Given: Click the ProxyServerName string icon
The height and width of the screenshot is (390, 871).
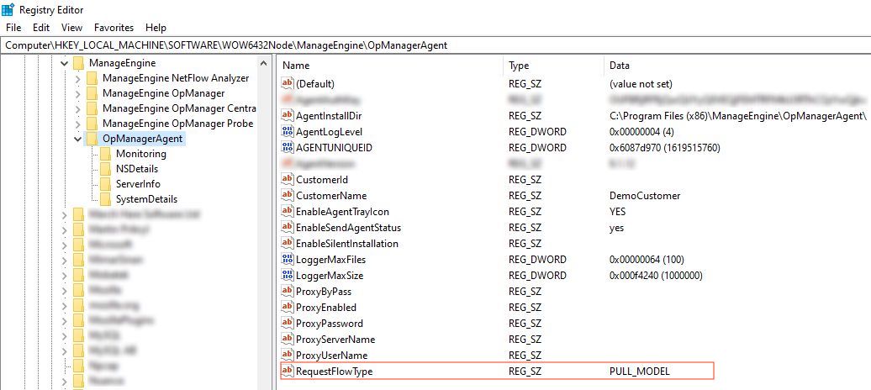Looking at the screenshot, I should (x=288, y=340).
